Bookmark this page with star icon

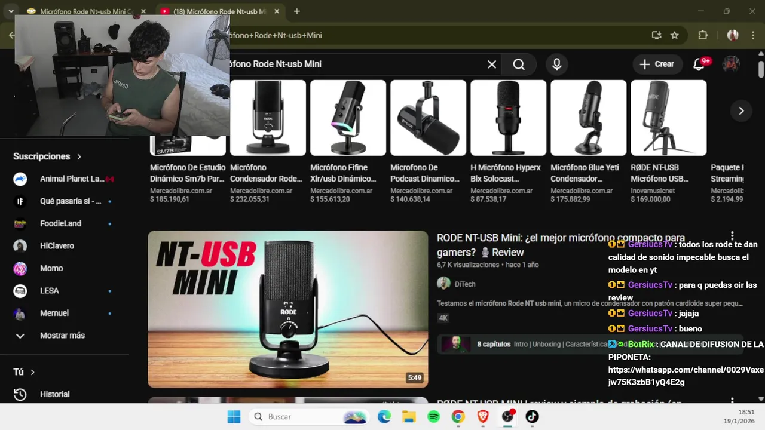[x=675, y=35]
